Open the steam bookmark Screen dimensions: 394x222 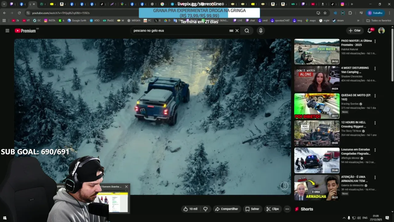click(338, 20)
